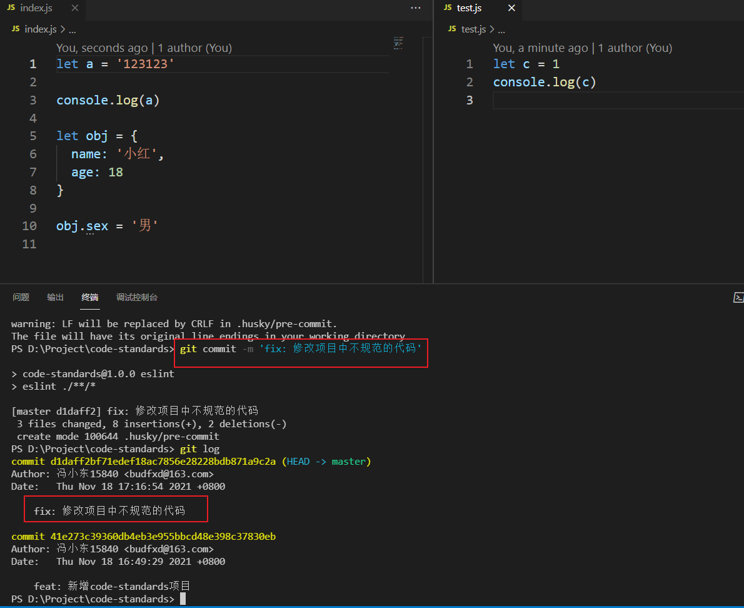The image size is (744, 608).
Task: Click the test.js breadcrumb item
Action: (473, 29)
